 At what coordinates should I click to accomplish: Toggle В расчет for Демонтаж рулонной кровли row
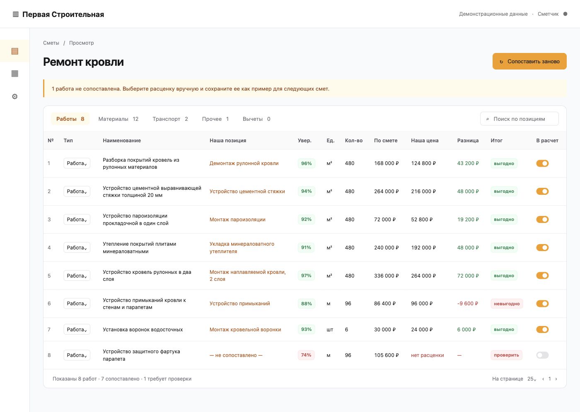point(542,163)
